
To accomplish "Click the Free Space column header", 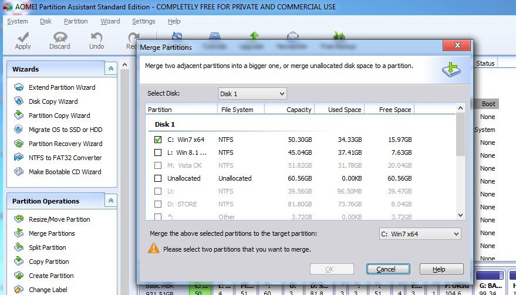I will click(389, 110).
